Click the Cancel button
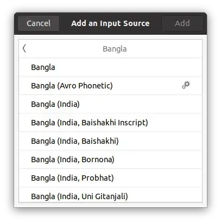 [39, 23]
